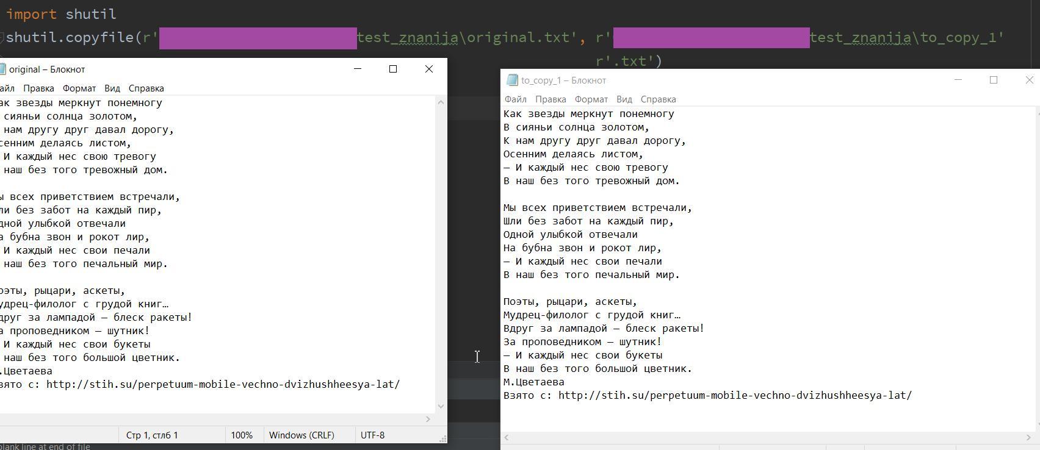Screen dimensions: 1040x450
Task: Click 'сияньи солнца золотом,' in original window
Action: pos(70,116)
